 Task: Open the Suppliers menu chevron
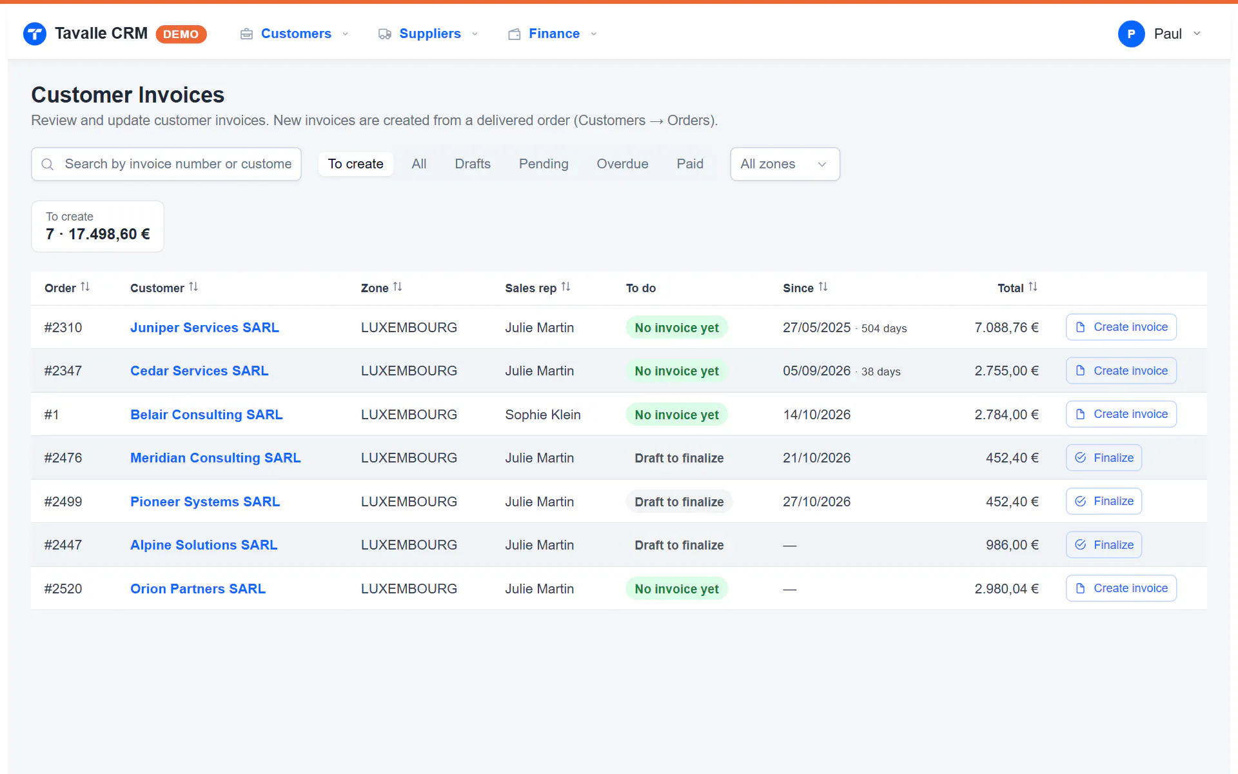coord(475,34)
